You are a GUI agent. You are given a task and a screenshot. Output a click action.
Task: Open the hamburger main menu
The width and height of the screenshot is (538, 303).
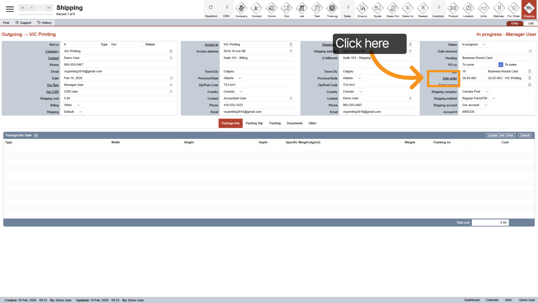coord(10,9)
